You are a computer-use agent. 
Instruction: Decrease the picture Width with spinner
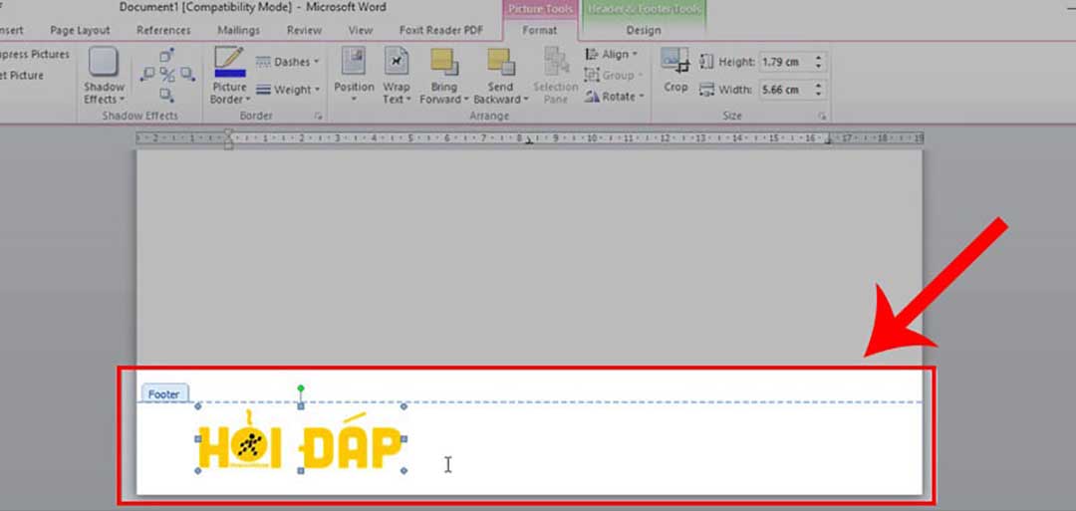point(818,94)
